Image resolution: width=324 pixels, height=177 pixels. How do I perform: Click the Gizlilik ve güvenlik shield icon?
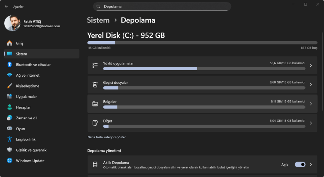click(10, 150)
